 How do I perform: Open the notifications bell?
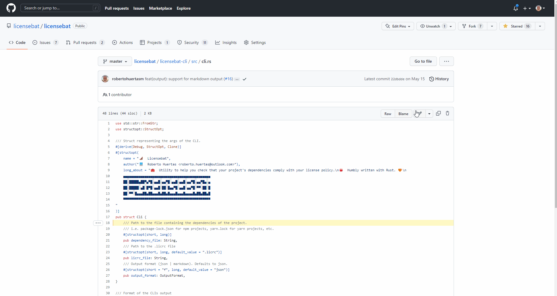(x=515, y=8)
